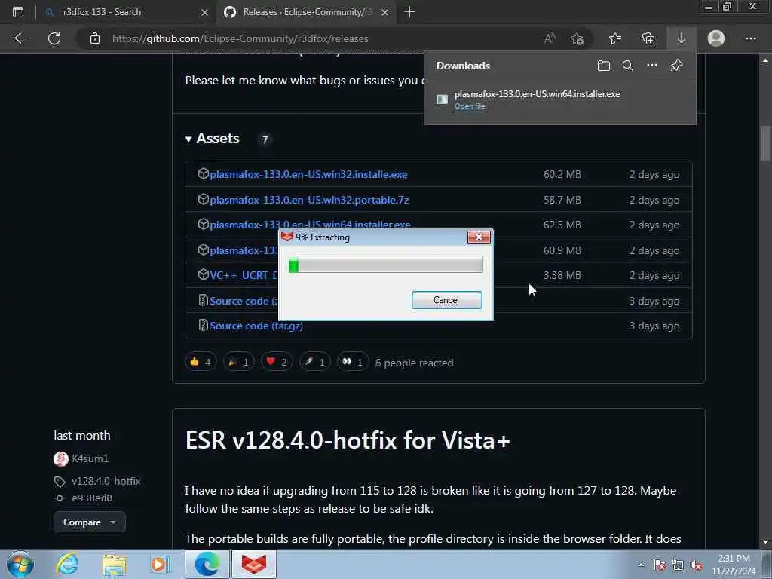Open the network tray icon
The height and width of the screenshot is (579, 772).
coord(678,565)
